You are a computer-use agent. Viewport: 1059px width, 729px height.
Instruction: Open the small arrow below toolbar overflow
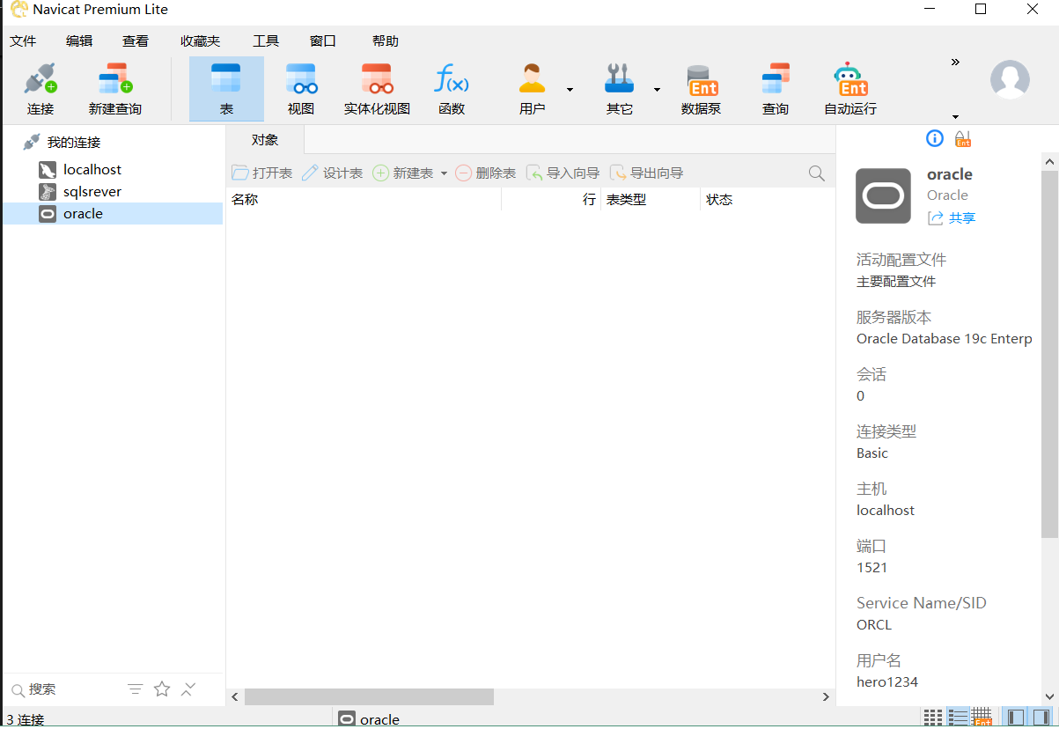click(955, 117)
